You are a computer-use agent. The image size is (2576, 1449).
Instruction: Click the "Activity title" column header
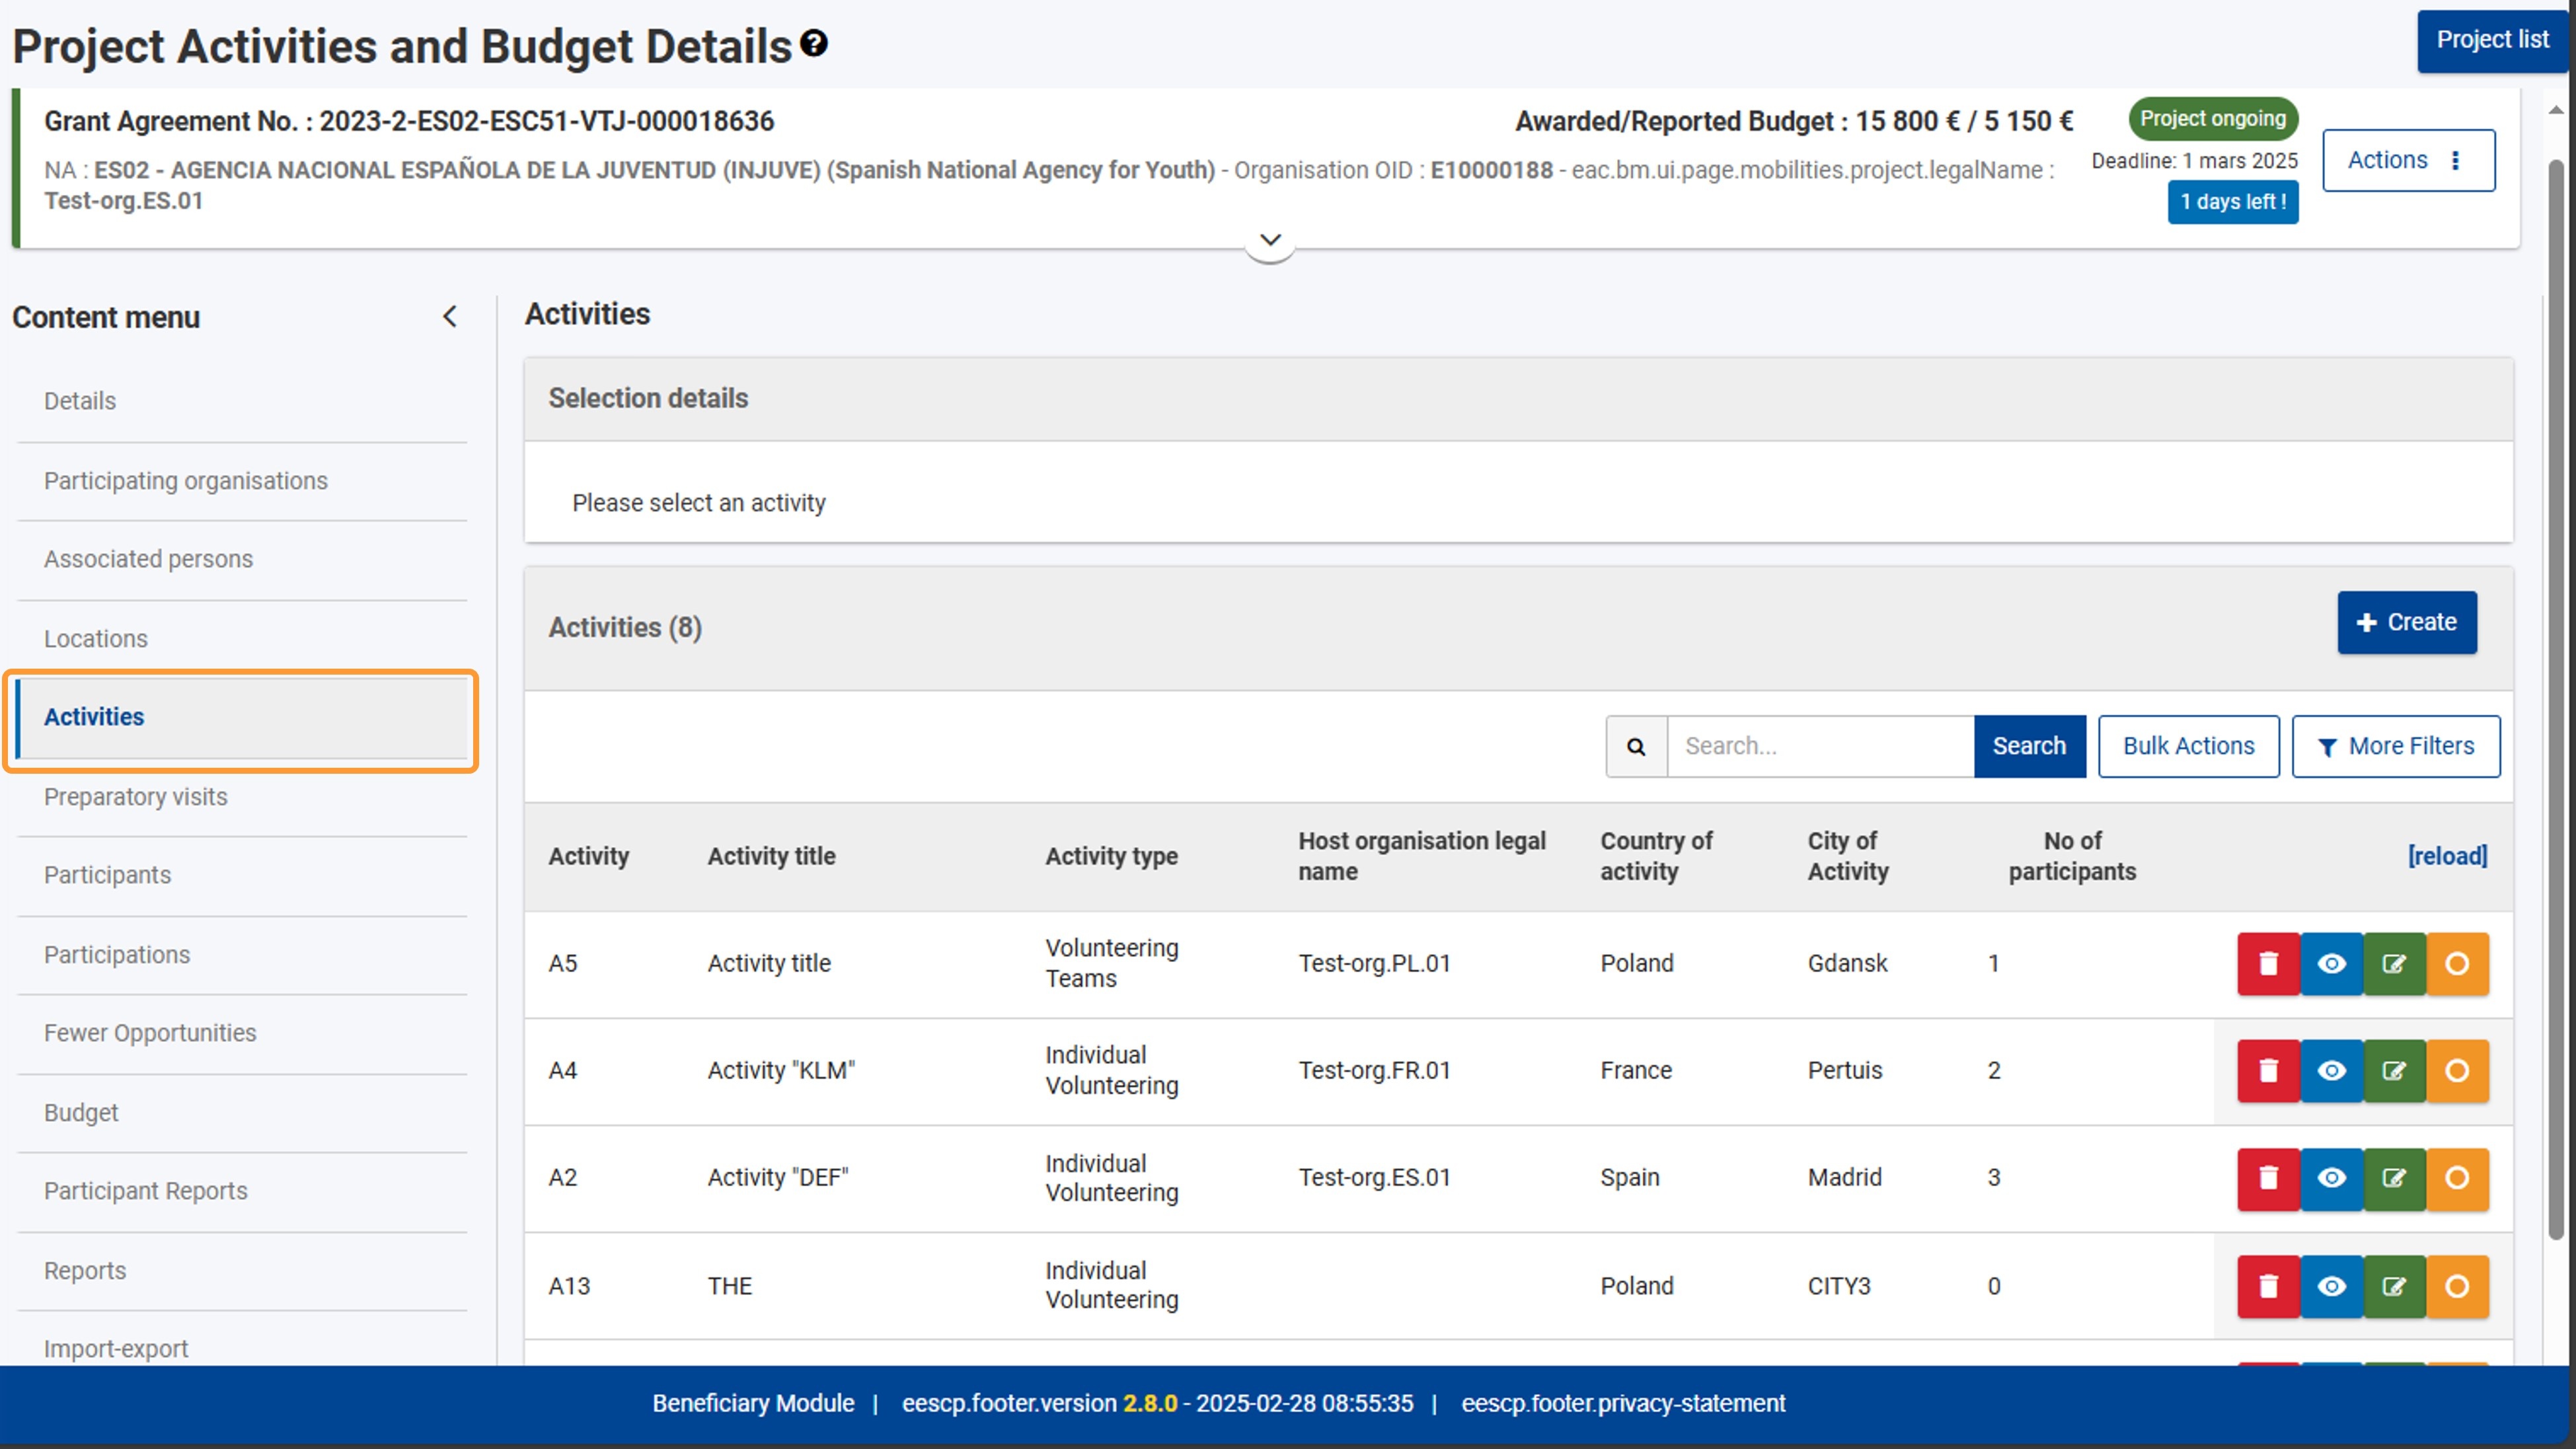(x=771, y=856)
